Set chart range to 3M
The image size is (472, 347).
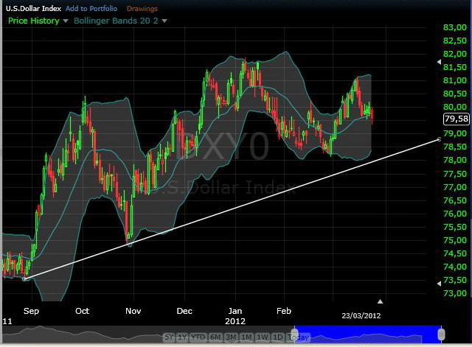tap(231, 337)
